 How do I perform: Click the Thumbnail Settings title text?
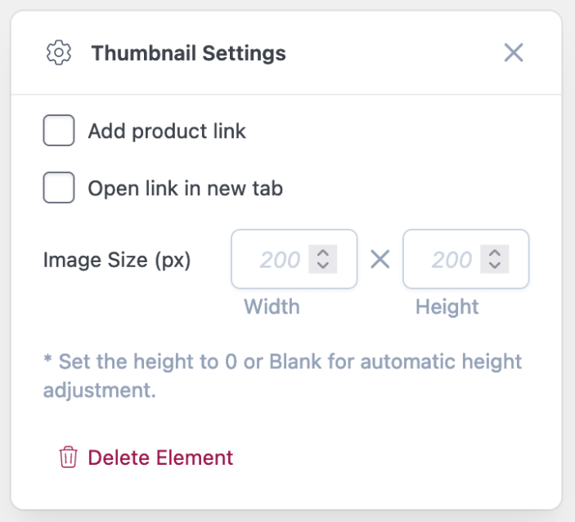pyautogui.click(x=188, y=54)
